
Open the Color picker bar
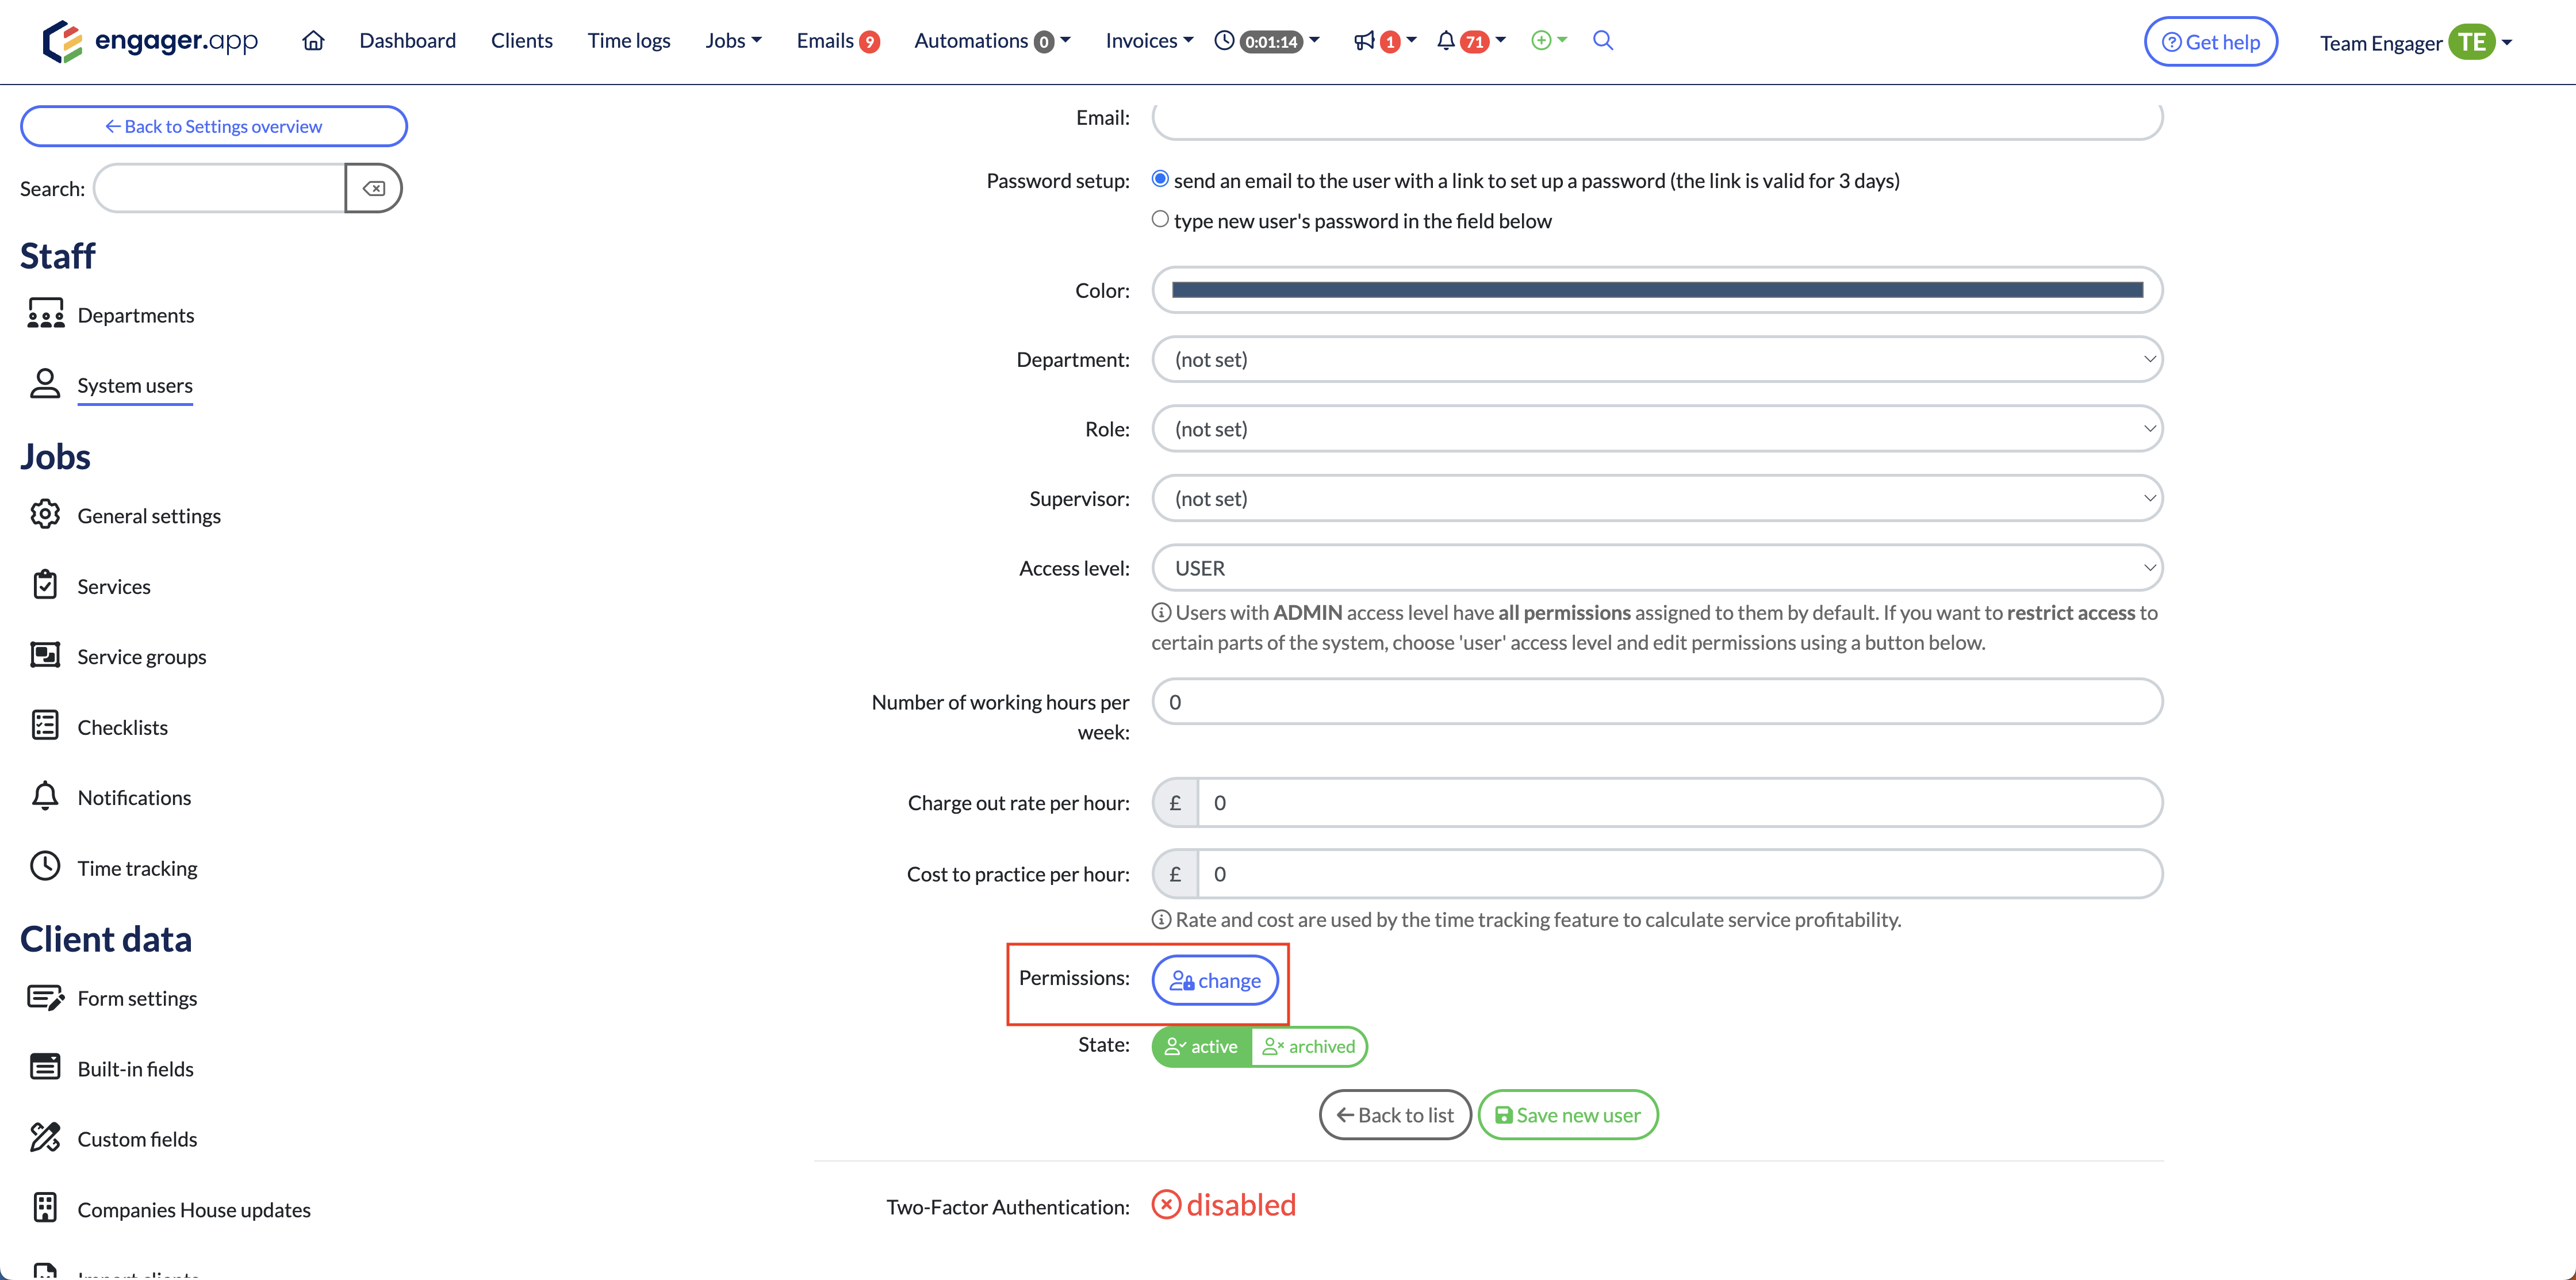[1656, 290]
